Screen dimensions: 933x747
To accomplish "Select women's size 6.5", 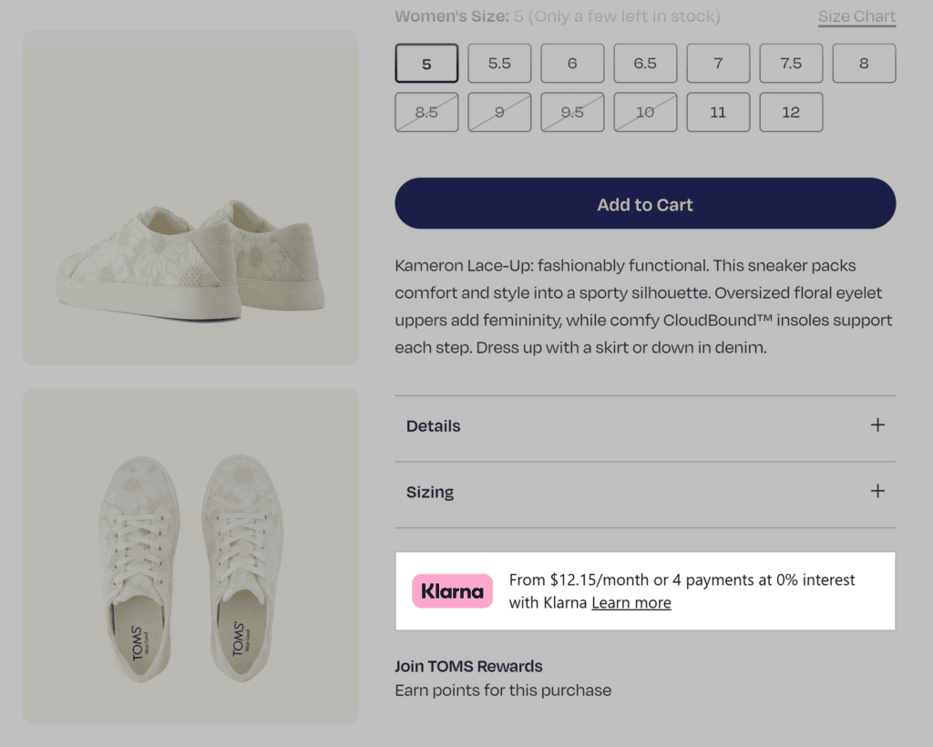I will pos(645,63).
